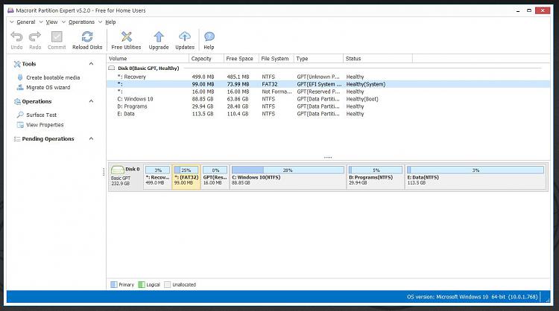The height and width of the screenshot is (311, 559).
Task: Select GPT(Res 16.00 MB block in disk map
Action: point(215,177)
